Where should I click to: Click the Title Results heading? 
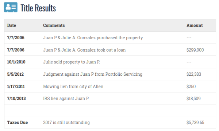[38, 8]
